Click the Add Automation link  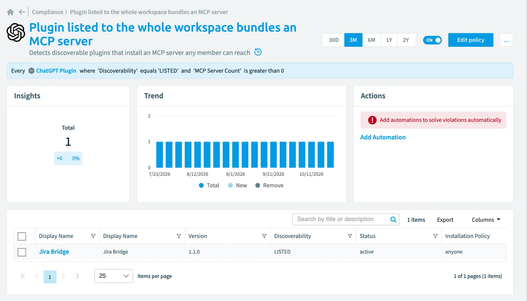click(x=383, y=137)
